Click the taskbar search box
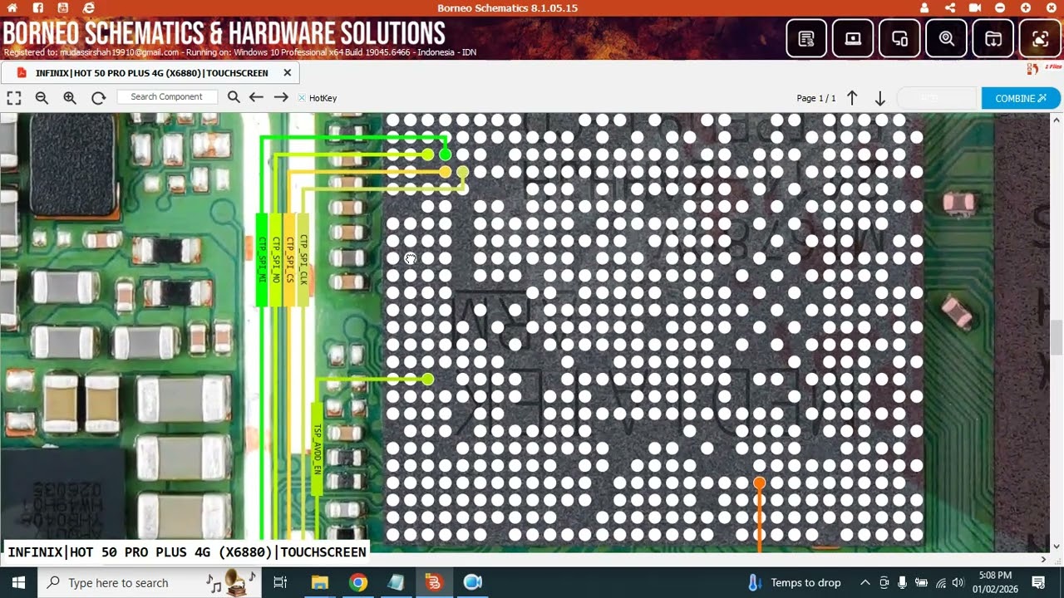 [x=150, y=582]
